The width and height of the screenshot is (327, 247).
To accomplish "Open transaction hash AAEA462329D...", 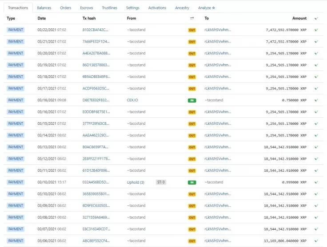I will coord(96,135).
